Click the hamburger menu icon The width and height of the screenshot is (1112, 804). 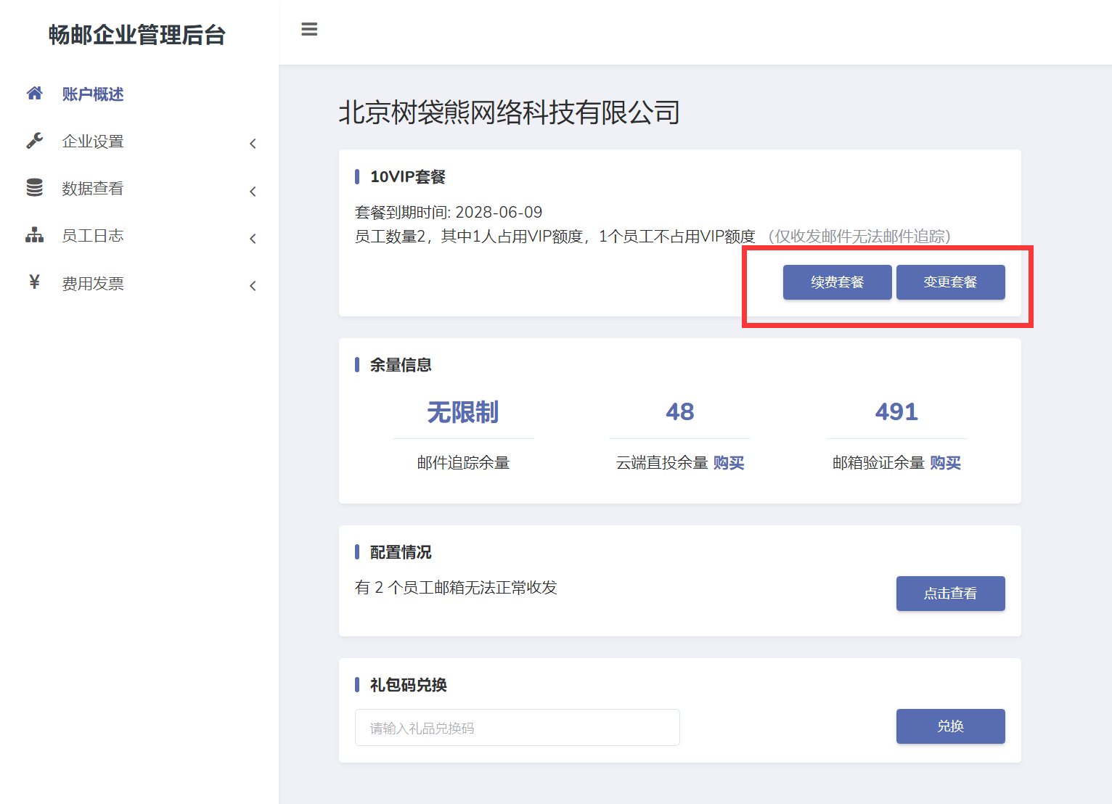click(309, 30)
